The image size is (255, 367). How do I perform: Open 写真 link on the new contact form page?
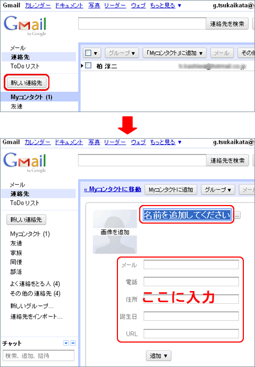94,142
